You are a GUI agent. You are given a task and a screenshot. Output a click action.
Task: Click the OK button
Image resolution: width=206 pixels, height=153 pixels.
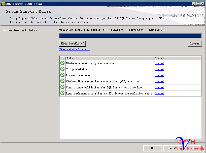click(153, 148)
